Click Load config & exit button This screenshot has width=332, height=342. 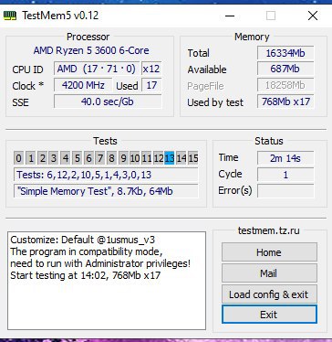tap(269, 294)
